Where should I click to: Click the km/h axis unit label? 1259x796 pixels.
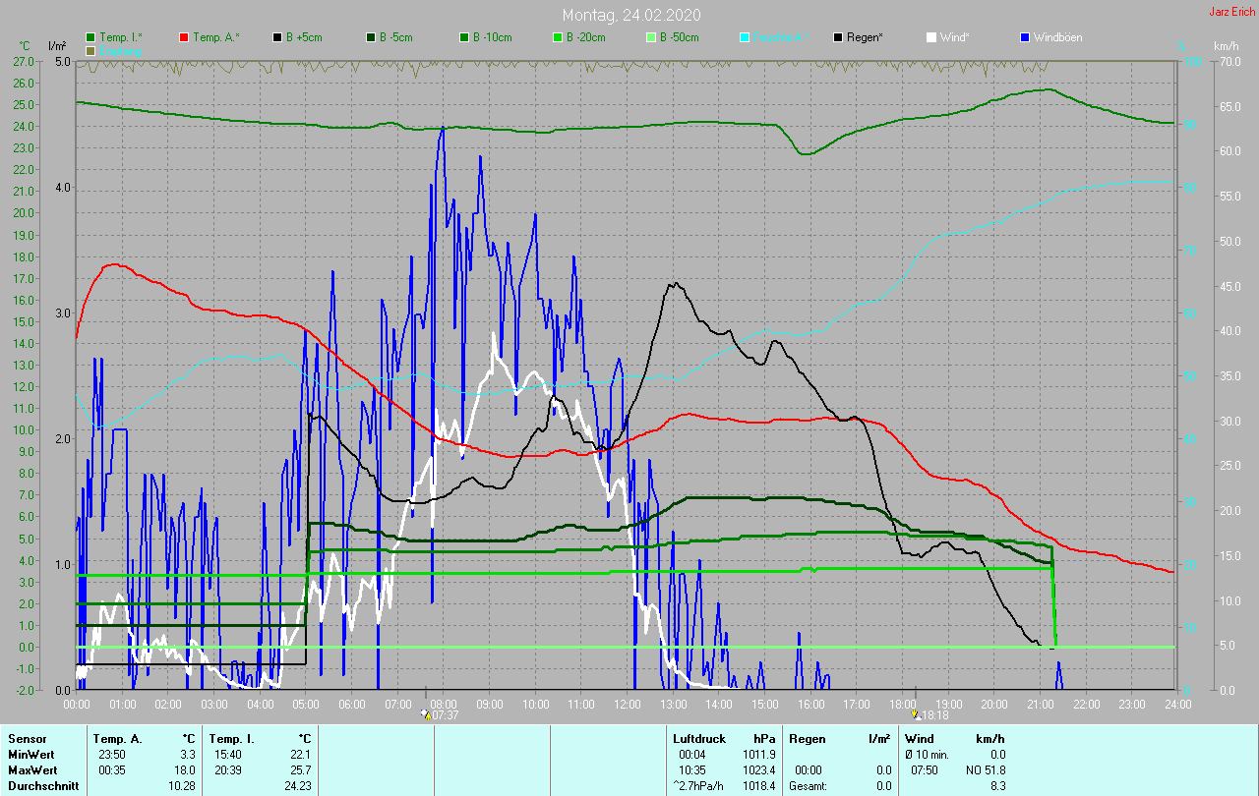point(1226,46)
